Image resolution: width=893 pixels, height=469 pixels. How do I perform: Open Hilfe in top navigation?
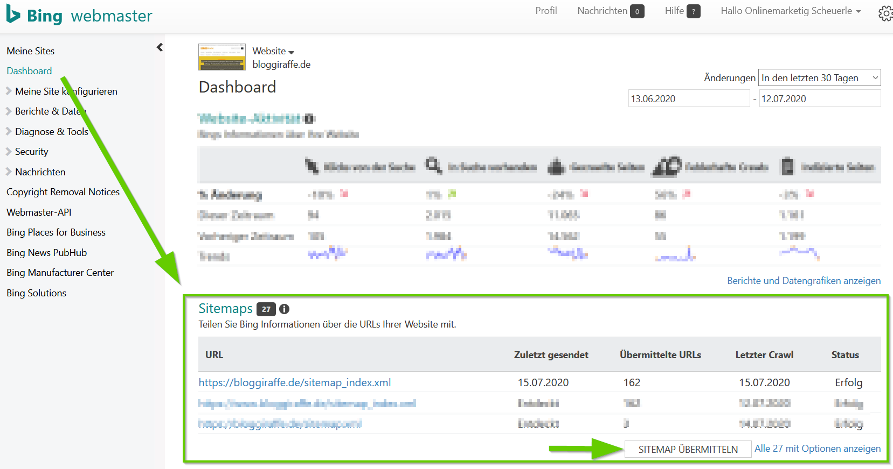(674, 11)
